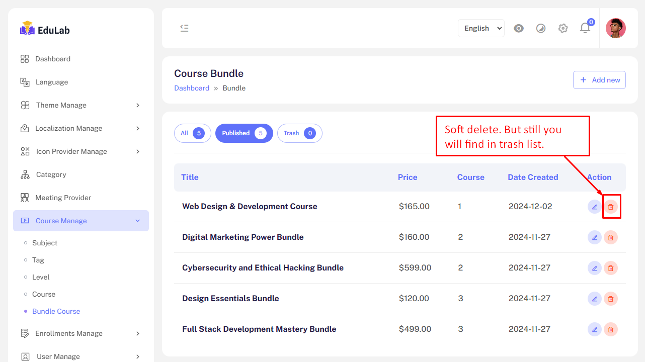Expand Localization Manage section
This screenshot has width=645, height=362.
80,128
